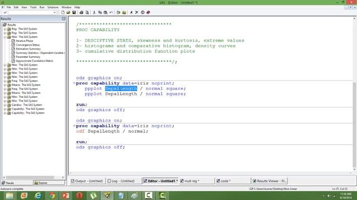Open Print Preview from toolbar

click(87, 12)
